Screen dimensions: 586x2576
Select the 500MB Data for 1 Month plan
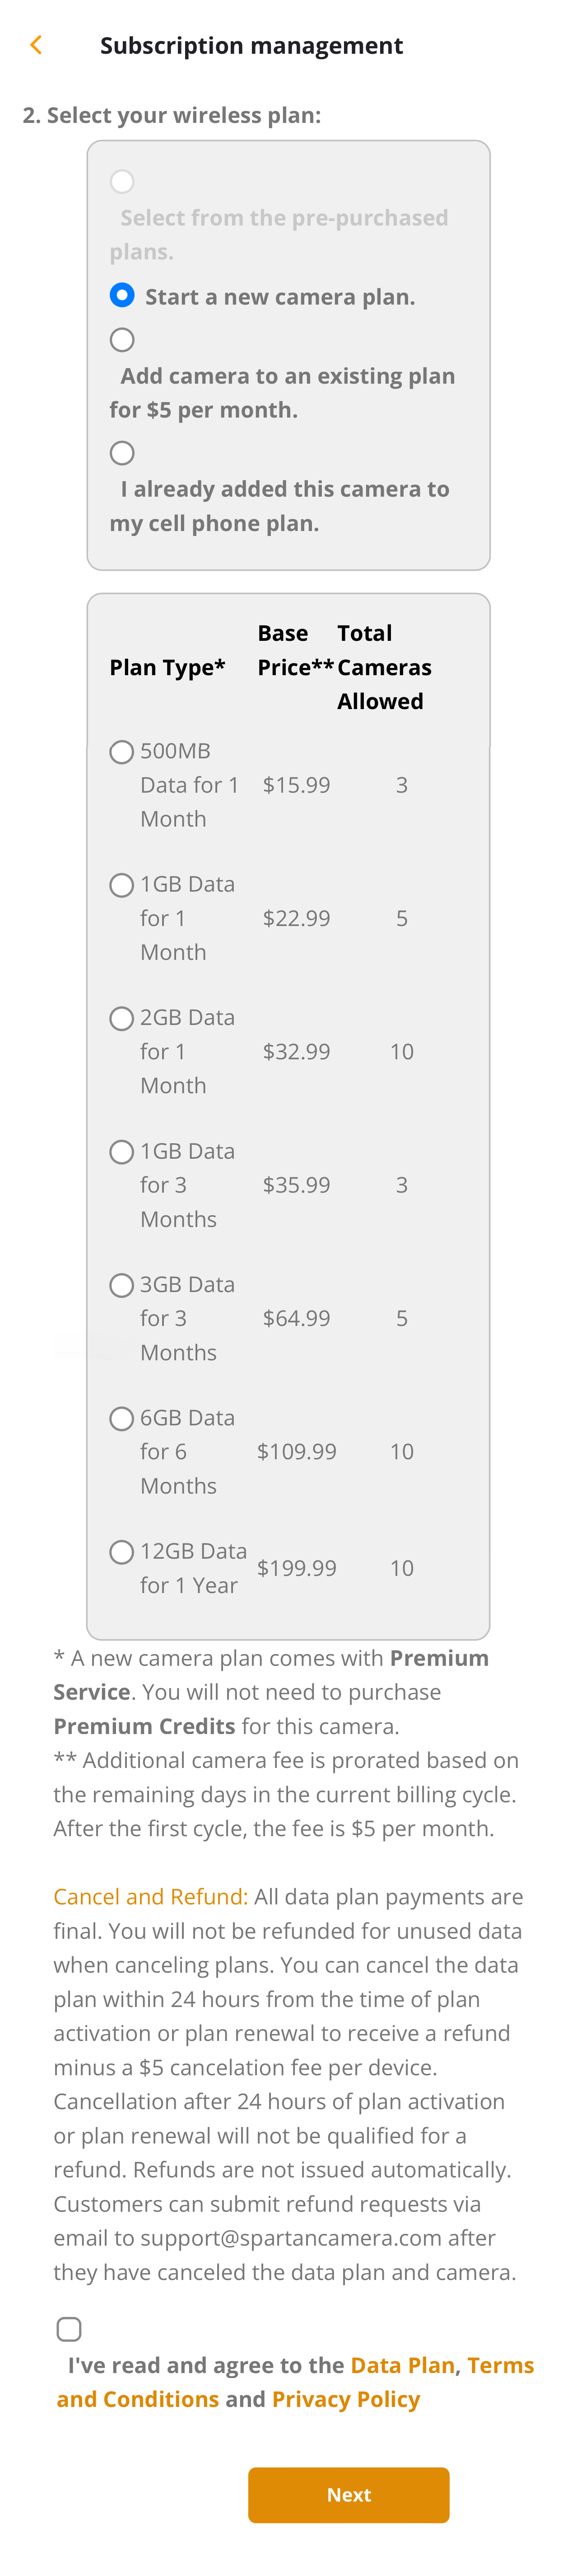122,752
